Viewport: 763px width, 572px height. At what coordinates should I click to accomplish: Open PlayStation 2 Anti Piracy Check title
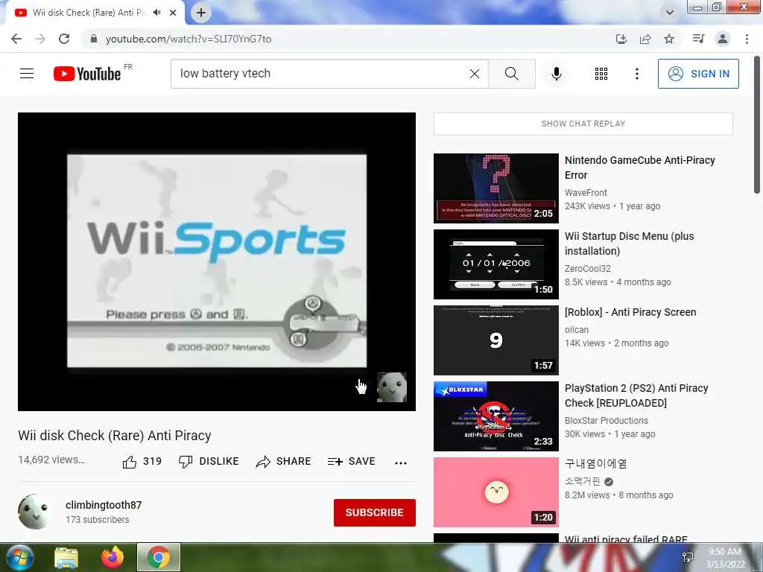click(636, 395)
